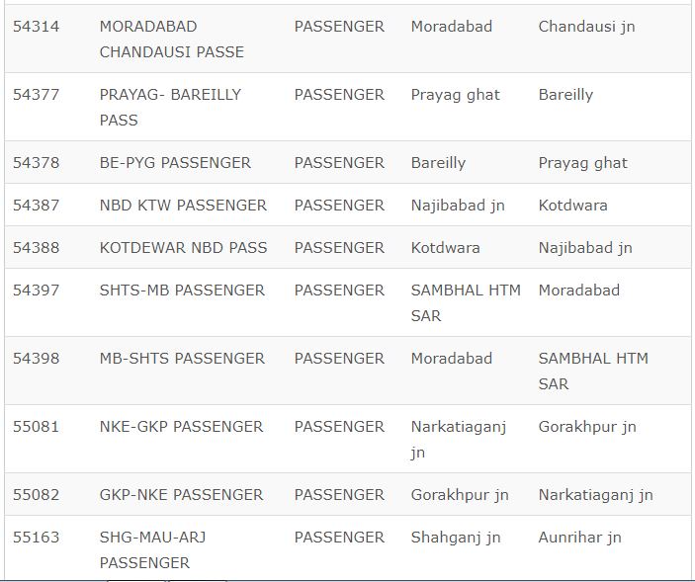The image size is (695, 582).
Task: Click train number 54397
Action: coord(36,291)
